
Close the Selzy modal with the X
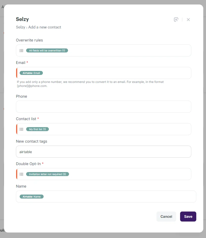pos(188,19)
